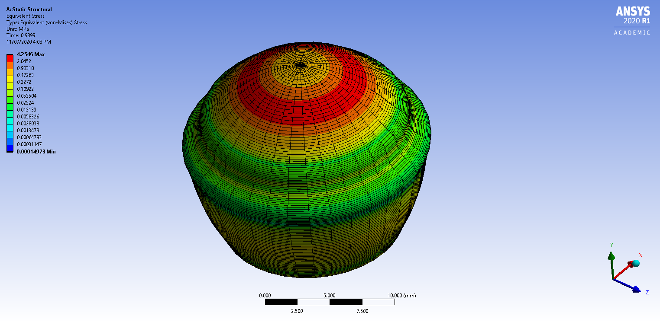Click the Unit: MPa text line

click(18, 29)
